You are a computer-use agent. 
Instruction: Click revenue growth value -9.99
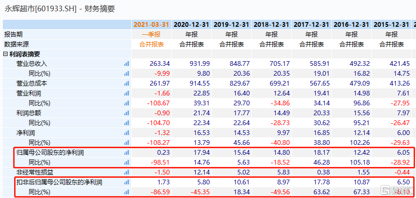[161, 73]
